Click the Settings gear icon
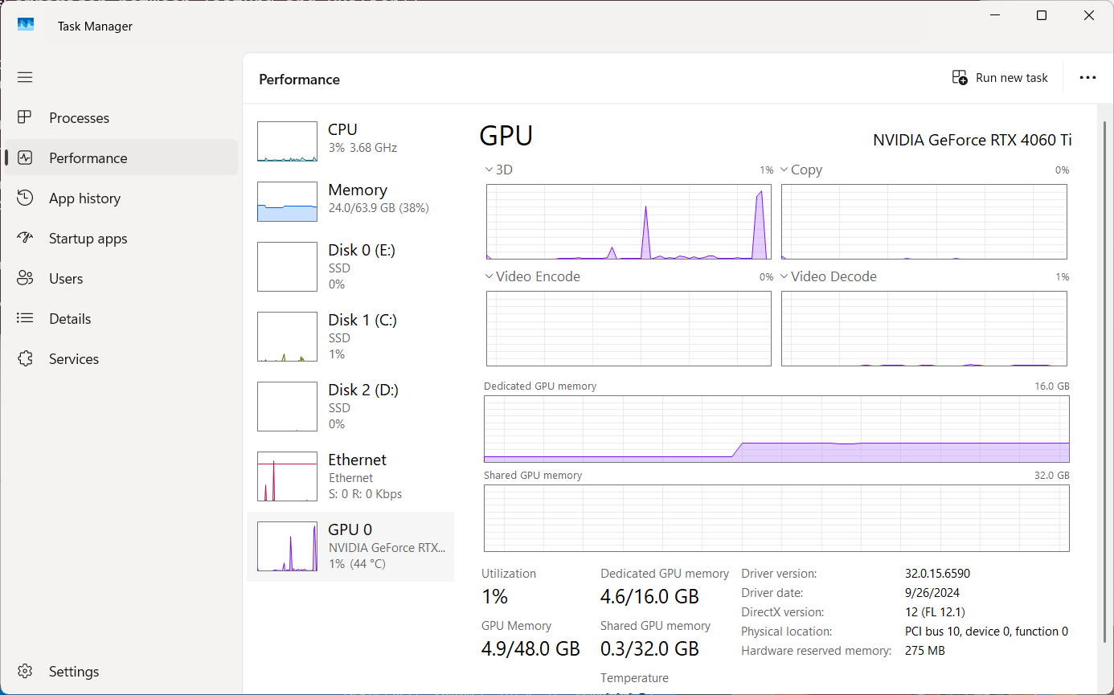 (x=25, y=671)
